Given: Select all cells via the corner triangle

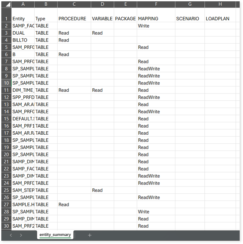Looking at the screenshot, I should pyautogui.click(x=6, y=4).
